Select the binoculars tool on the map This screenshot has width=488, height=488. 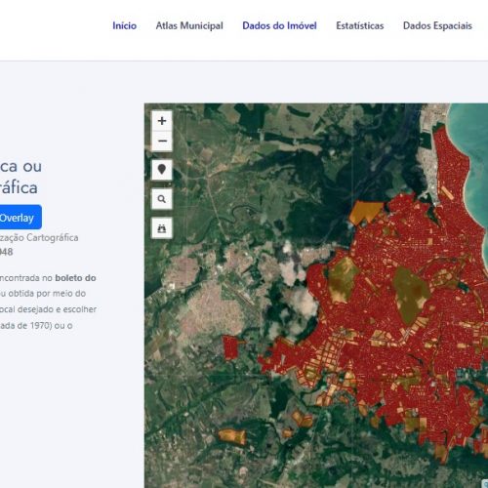tap(162, 228)
